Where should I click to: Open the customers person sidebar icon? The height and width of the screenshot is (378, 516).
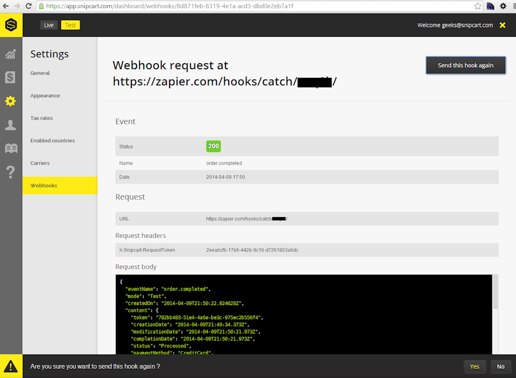(10, 125)
